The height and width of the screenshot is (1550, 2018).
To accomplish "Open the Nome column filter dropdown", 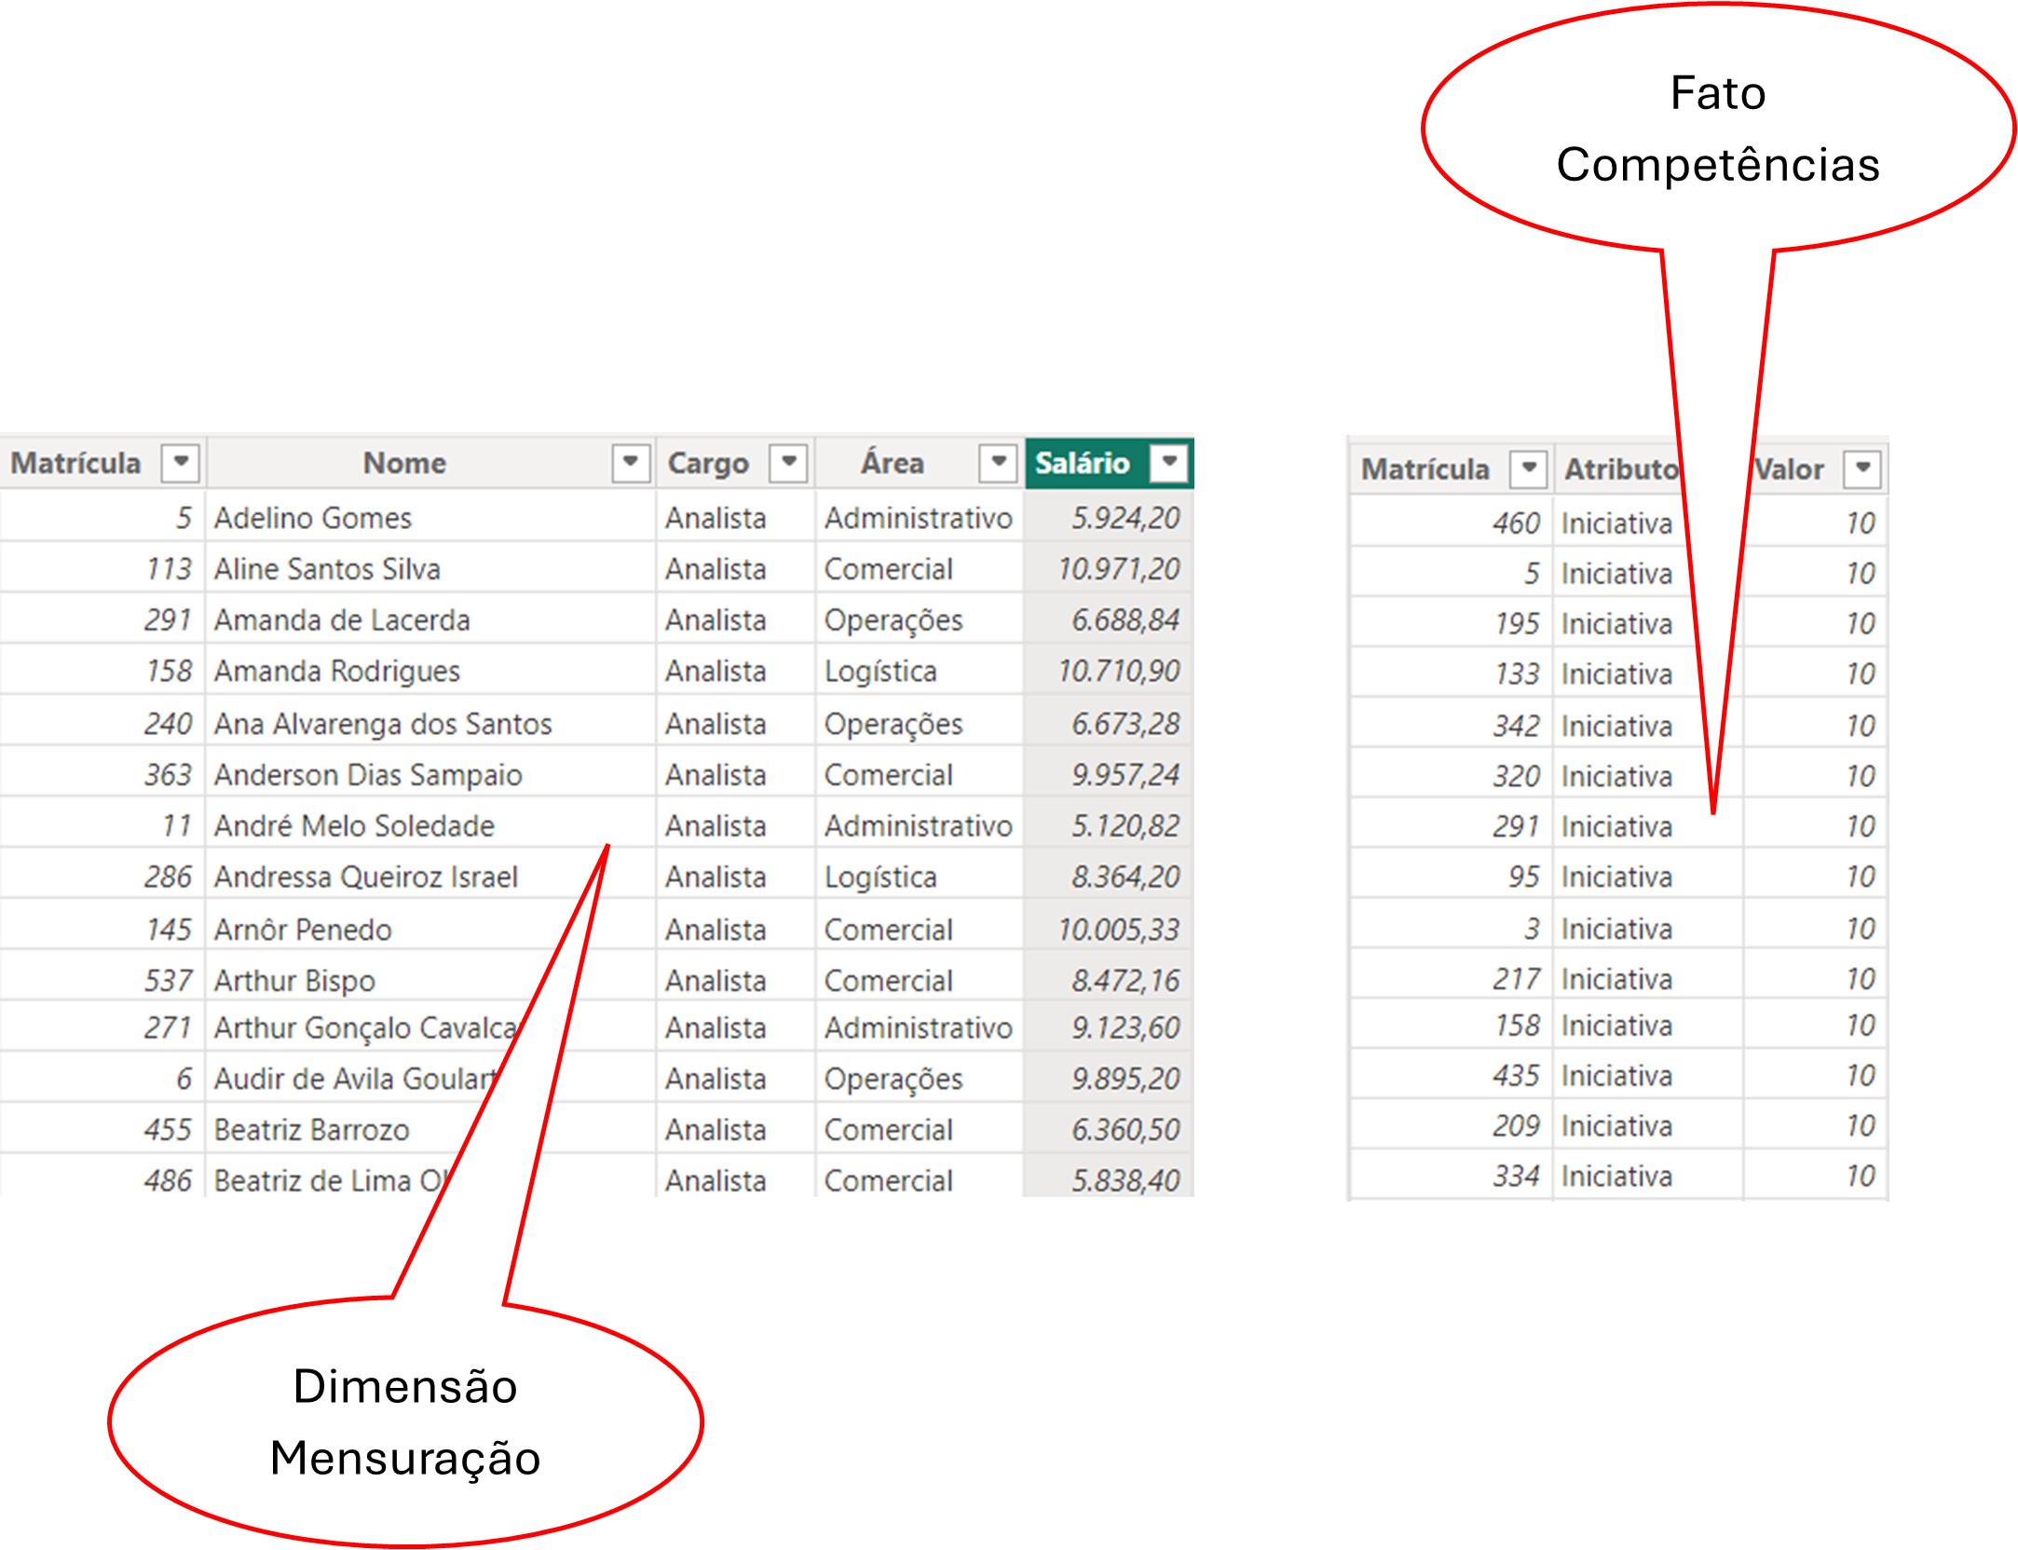I will click(x=630, y=462).
